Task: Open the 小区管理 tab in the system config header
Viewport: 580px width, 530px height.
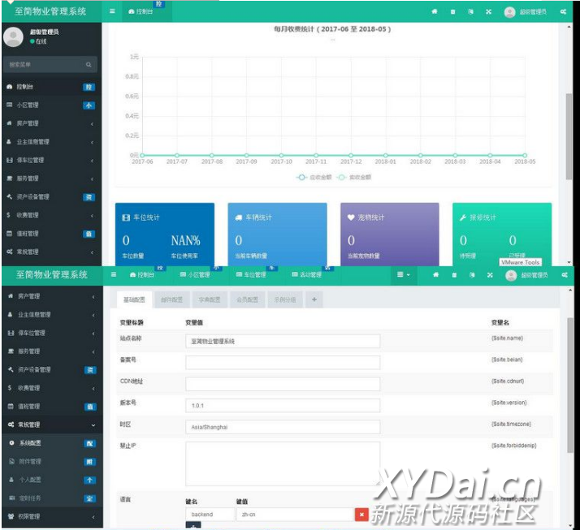Action: coord(195,275)
